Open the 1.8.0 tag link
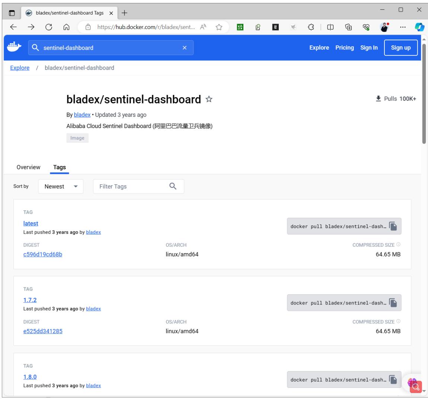This screenshot has height=399, width=428. [30, 377]
